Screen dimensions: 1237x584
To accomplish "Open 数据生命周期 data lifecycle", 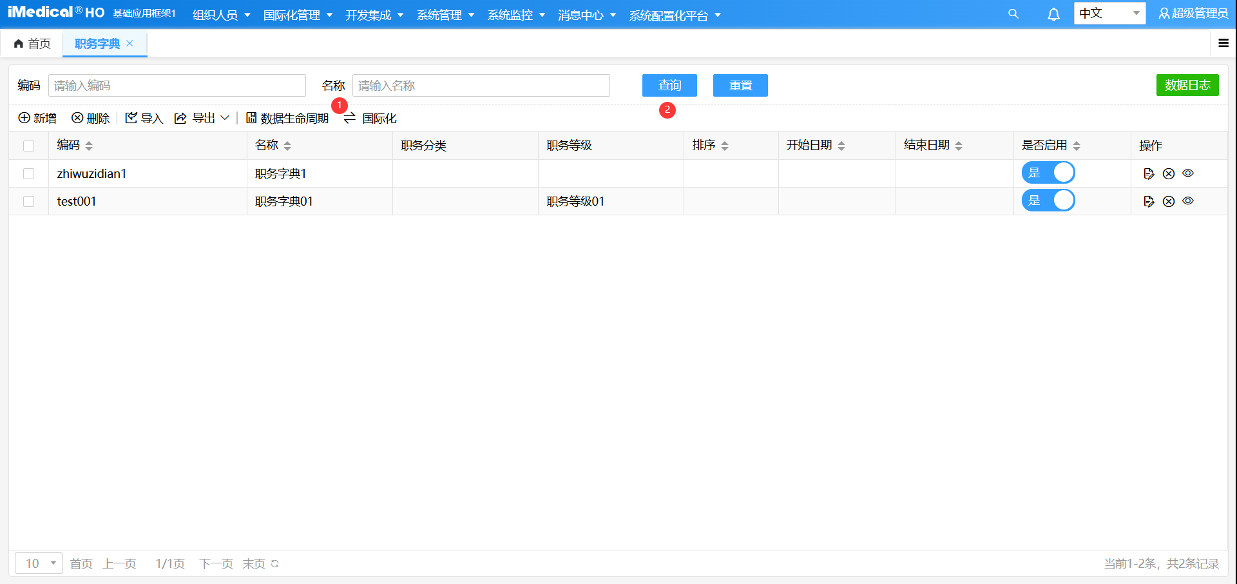I will [287, 118].
